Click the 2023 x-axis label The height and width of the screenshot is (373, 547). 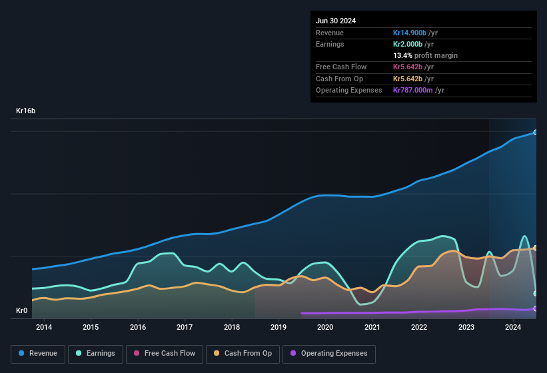[x=466, y=327]
